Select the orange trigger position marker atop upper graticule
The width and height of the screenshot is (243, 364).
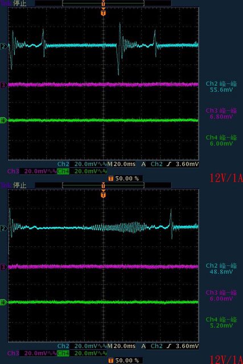point(104,13)
